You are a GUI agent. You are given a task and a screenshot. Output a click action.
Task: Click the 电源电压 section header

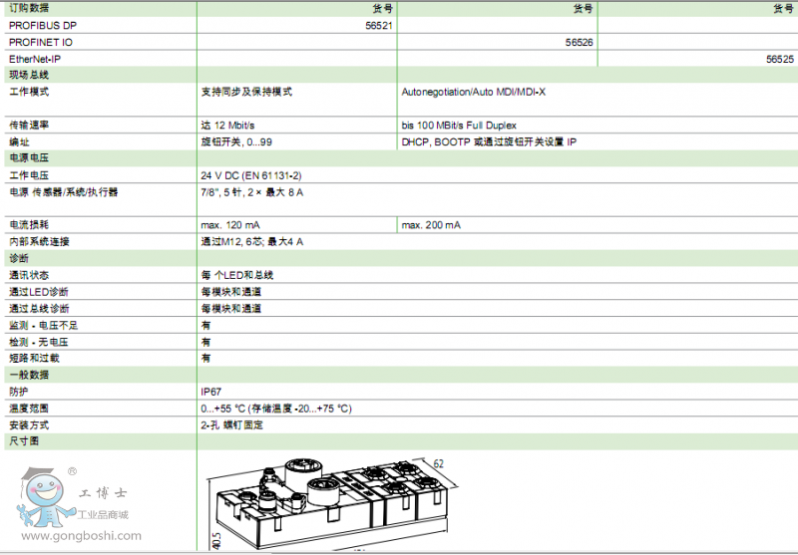pos(29,157)
